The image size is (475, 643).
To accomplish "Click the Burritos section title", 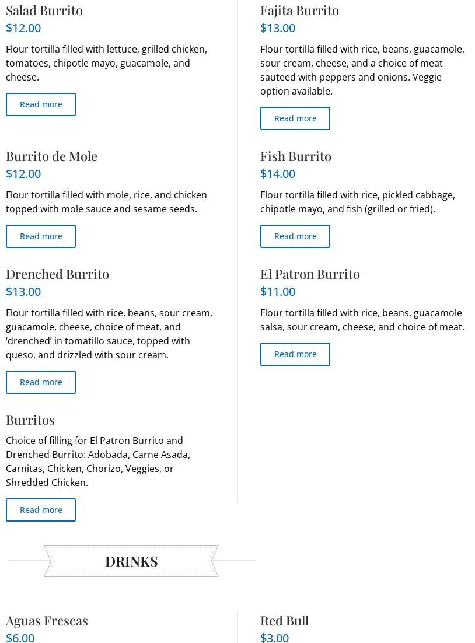I will 30,420.
